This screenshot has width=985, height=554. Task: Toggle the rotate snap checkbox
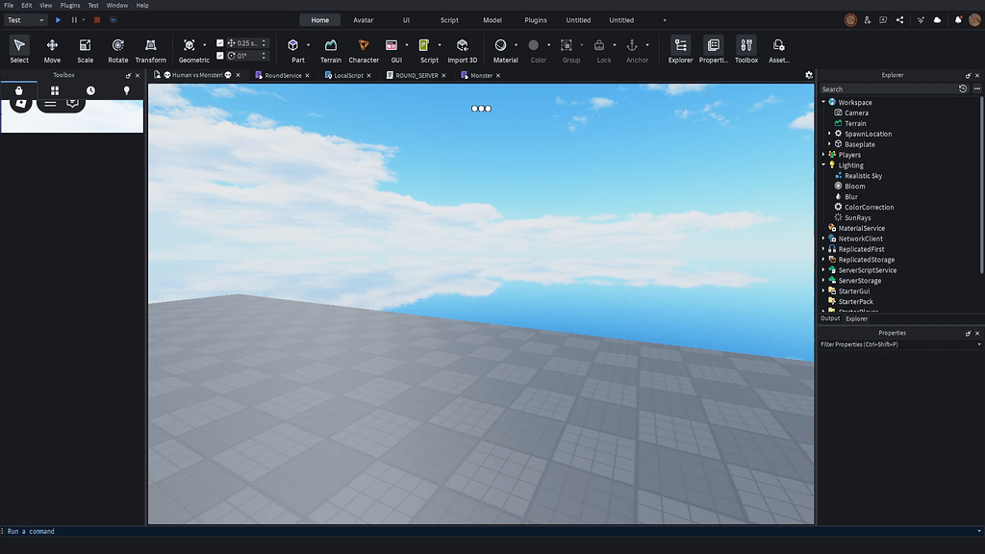(219, 56)
